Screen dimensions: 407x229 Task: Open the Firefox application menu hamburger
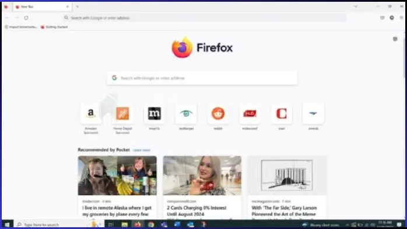click(x=401, y=18)
